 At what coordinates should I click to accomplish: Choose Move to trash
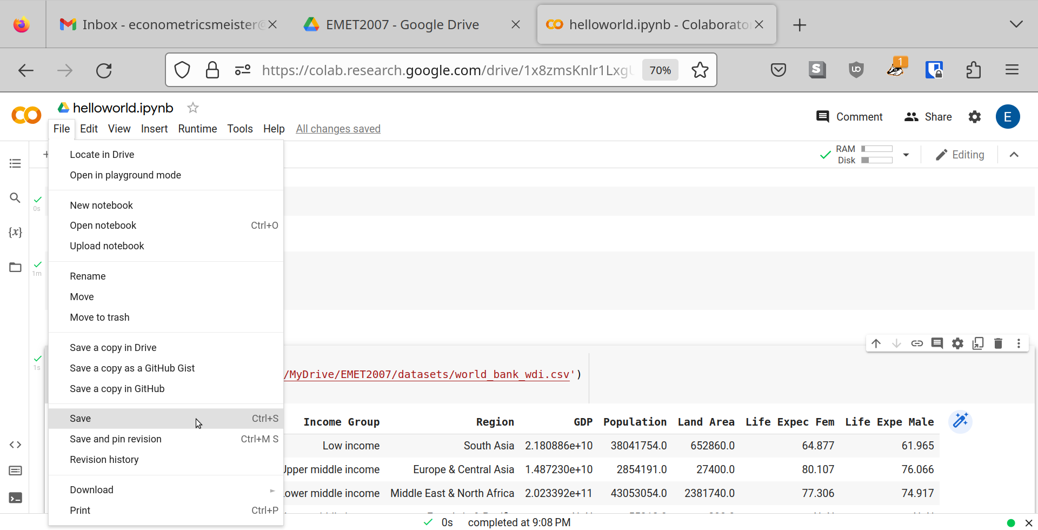click(x=166, y=317)
